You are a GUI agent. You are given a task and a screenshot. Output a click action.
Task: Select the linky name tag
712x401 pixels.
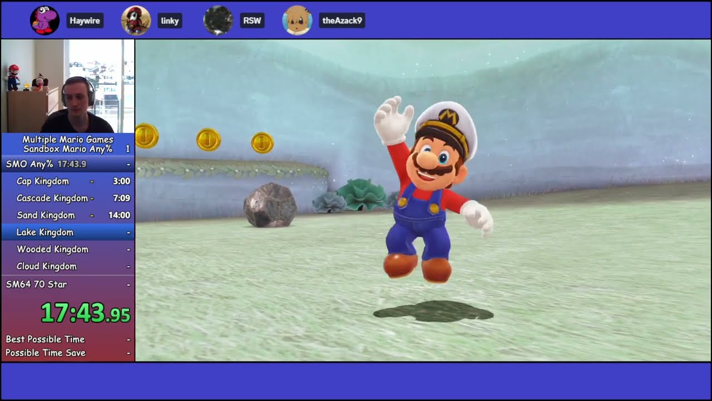coord(170,21)
